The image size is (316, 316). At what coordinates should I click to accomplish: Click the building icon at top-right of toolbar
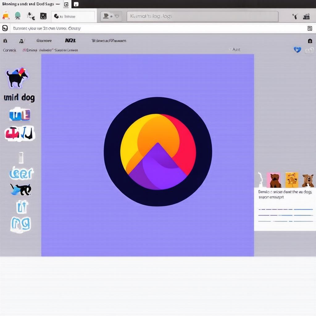(x=306, y=16)
